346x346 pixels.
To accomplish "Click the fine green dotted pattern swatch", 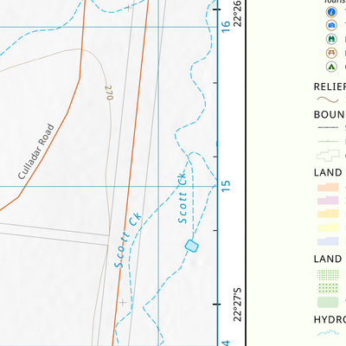I will (328, 274).
